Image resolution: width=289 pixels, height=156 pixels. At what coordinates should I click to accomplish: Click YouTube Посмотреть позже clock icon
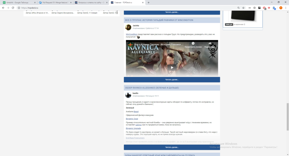[x=193, y=44]
